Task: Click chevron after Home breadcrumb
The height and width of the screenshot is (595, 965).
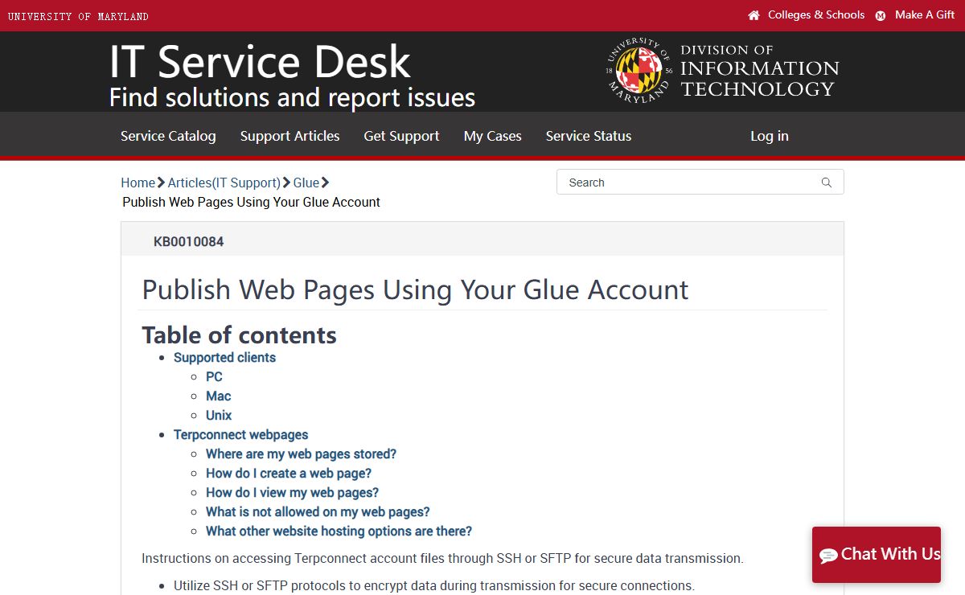Action: pos(162,183)
